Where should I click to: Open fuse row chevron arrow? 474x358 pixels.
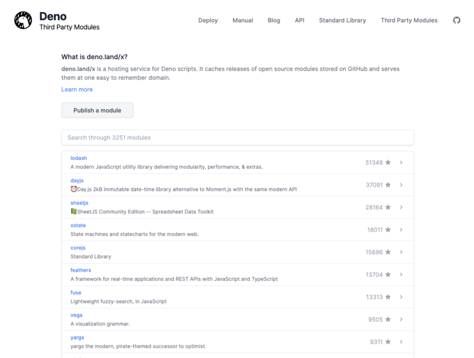(x=401, y=297)
